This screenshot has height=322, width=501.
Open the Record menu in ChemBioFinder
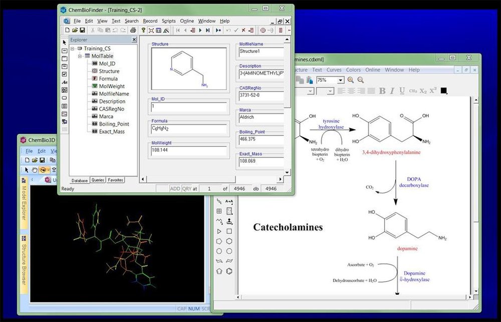point(150,21)
